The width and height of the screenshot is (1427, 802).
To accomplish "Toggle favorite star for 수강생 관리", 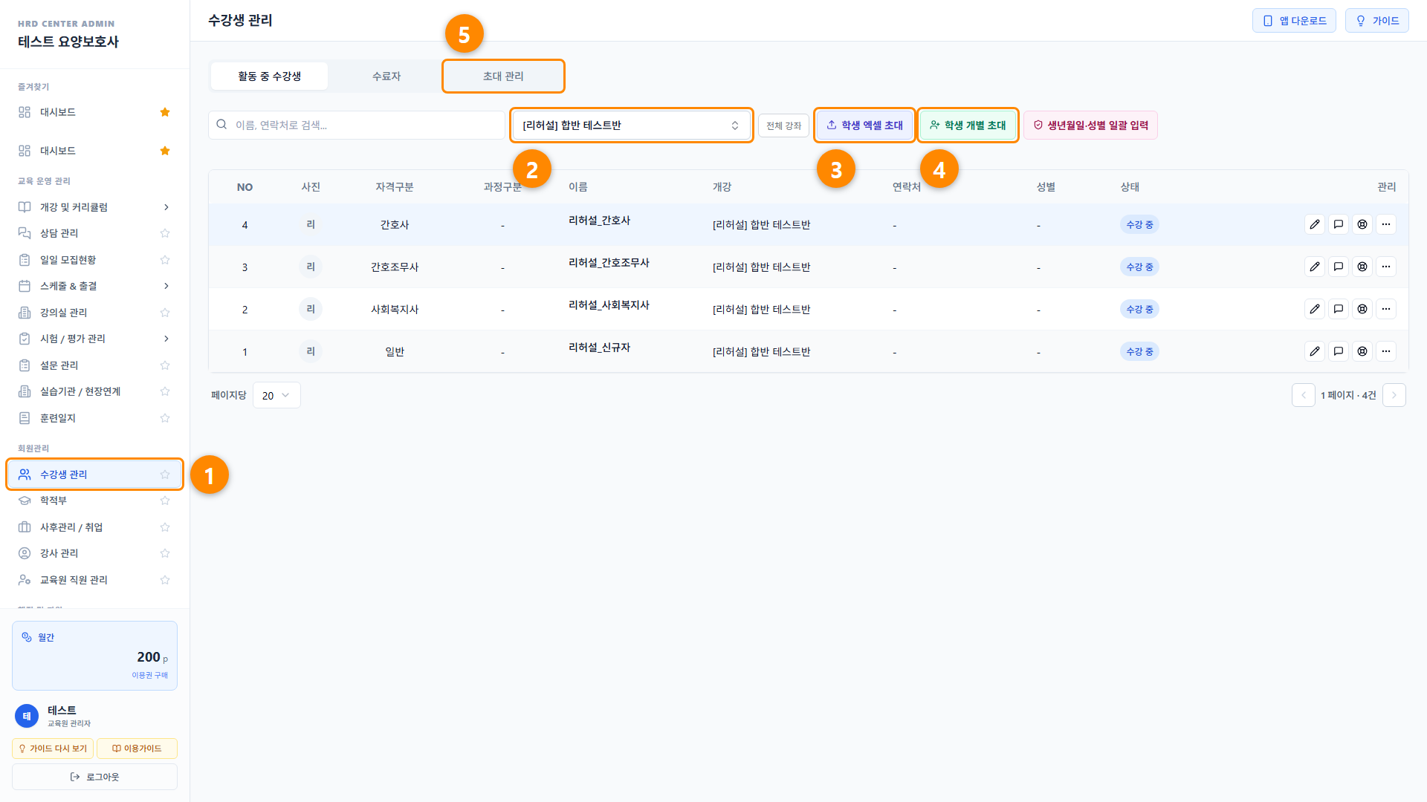I will [165, 475].
